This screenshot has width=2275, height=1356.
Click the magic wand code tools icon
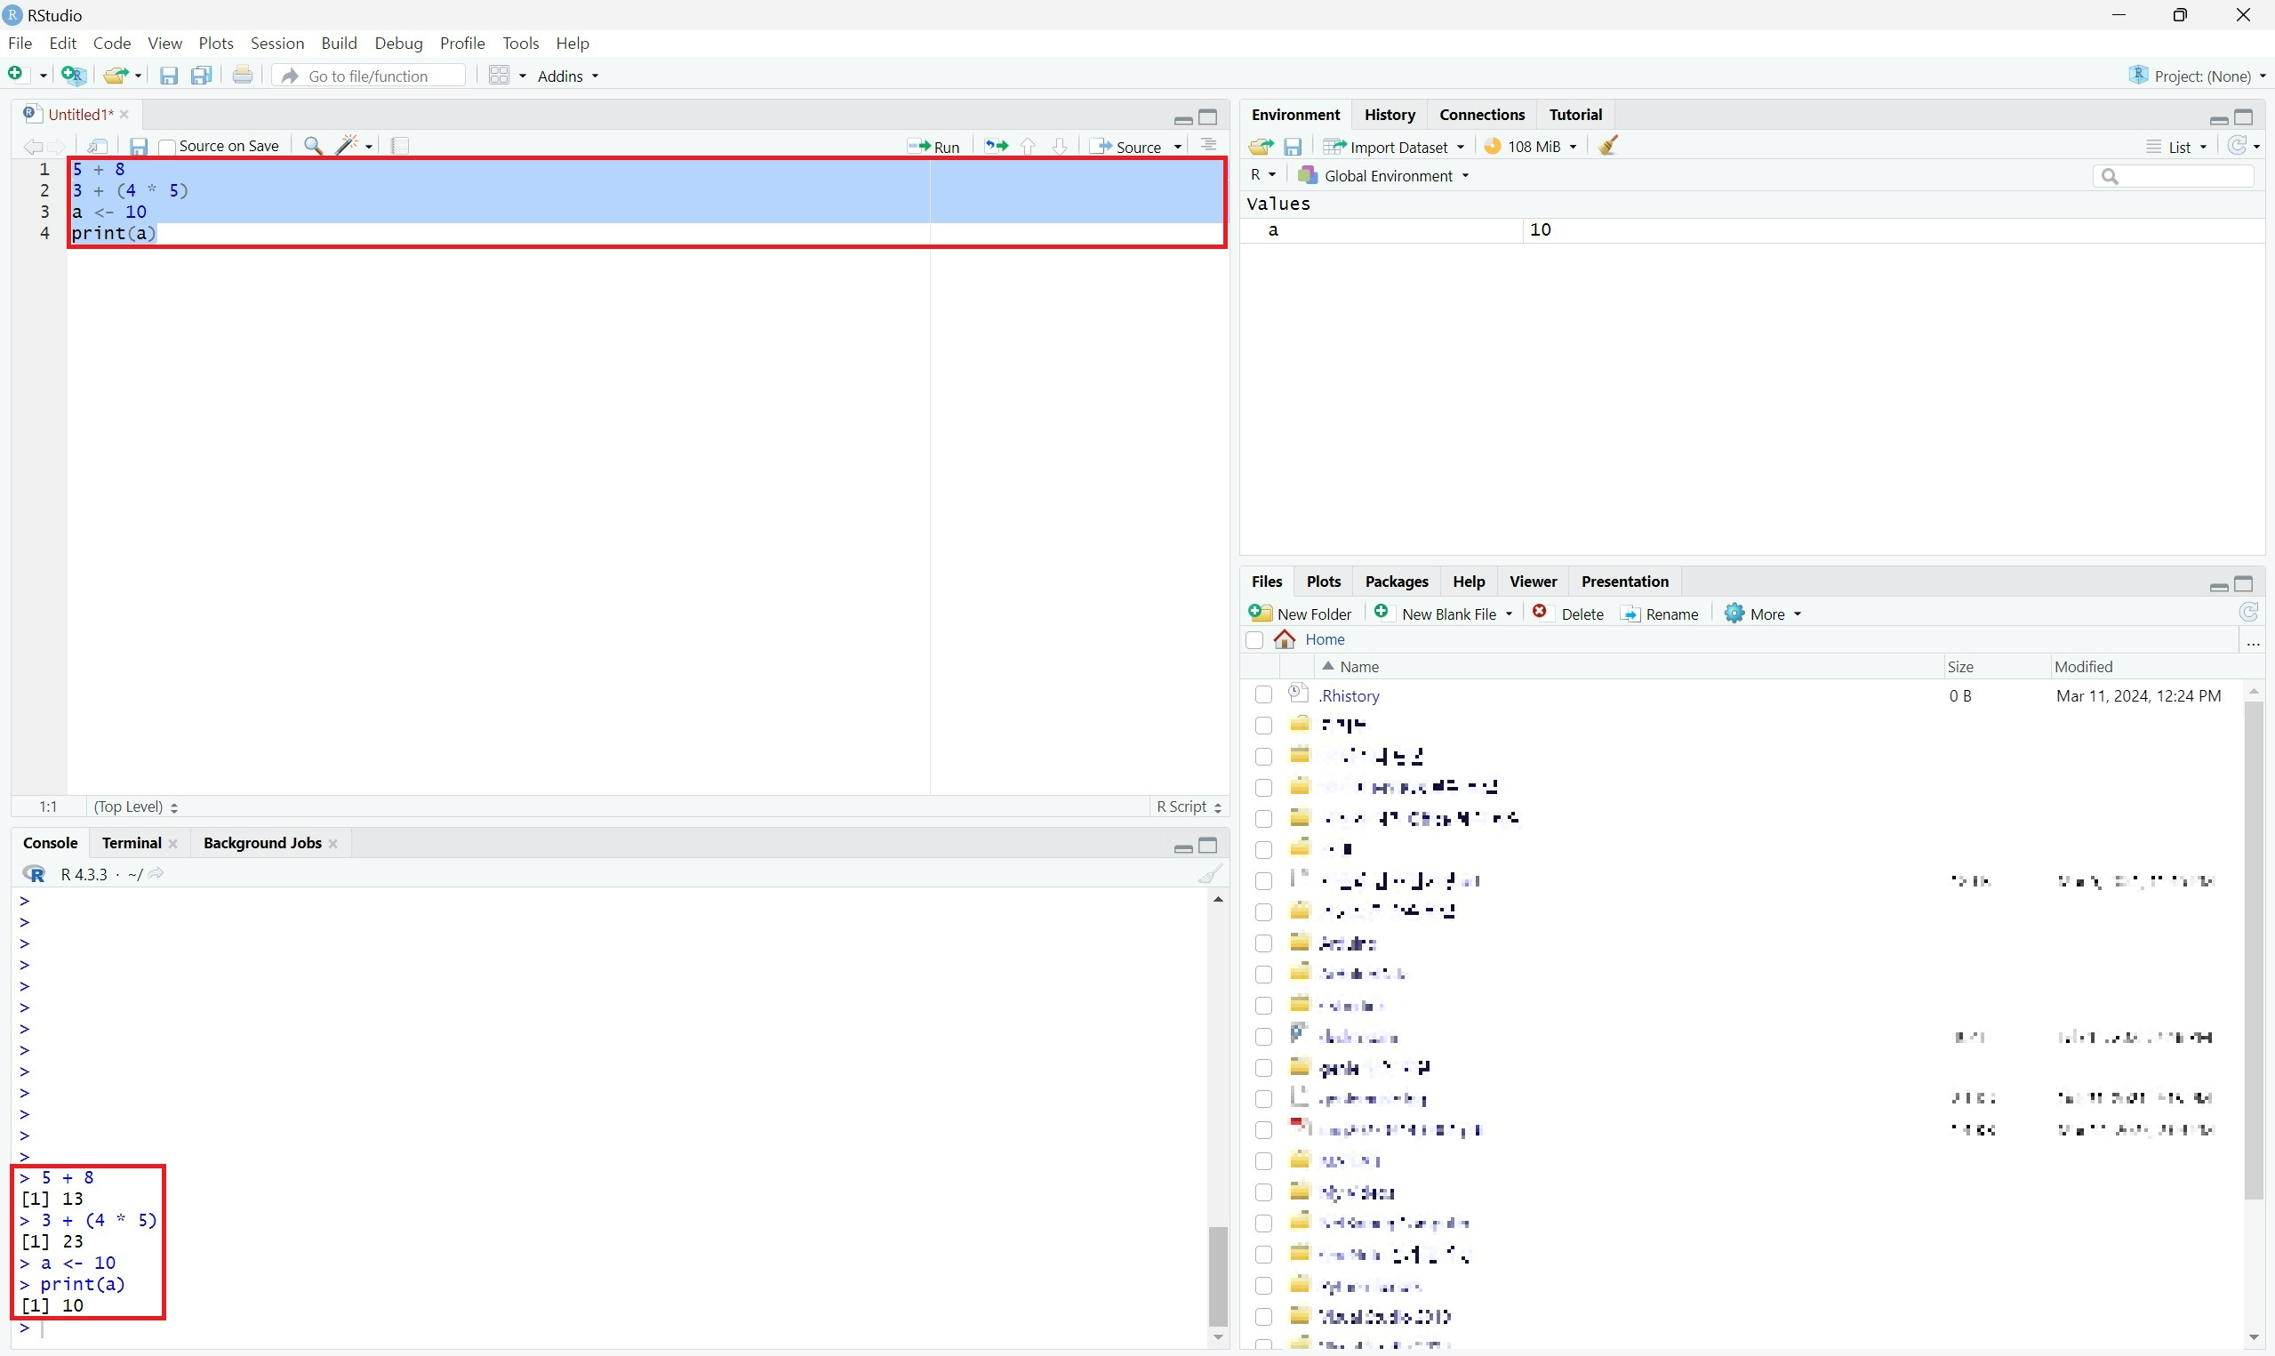pyautogui.click(x=346, y=145)
